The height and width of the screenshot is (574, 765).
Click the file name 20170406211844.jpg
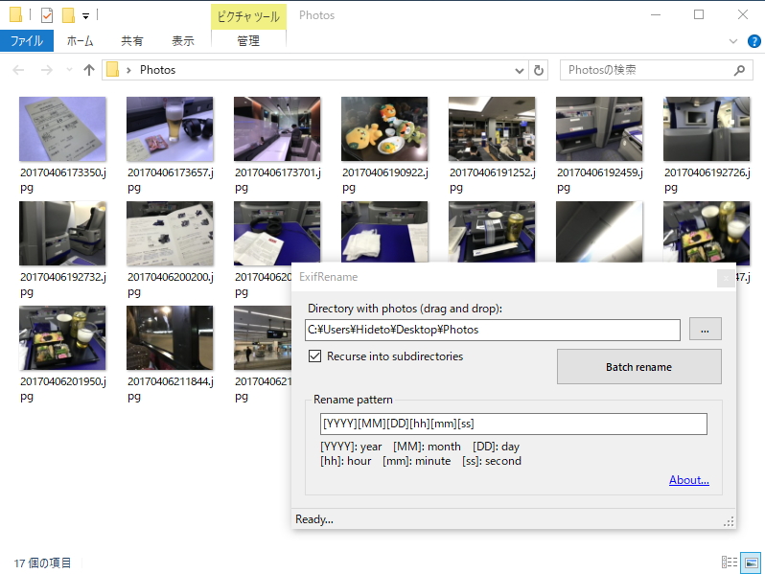pos(171,389)
